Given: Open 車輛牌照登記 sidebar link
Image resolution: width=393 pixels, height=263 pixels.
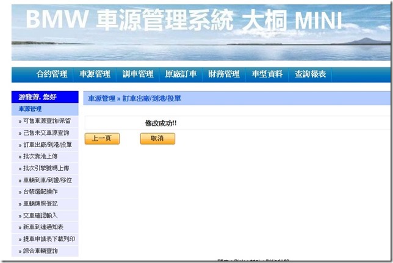Looking at the screenshot, I should [45, 204].
